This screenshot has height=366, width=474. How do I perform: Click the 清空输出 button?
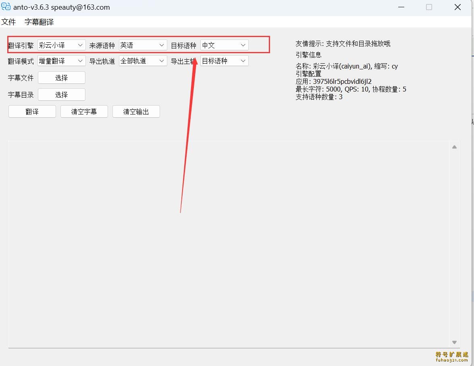(136, 112)
